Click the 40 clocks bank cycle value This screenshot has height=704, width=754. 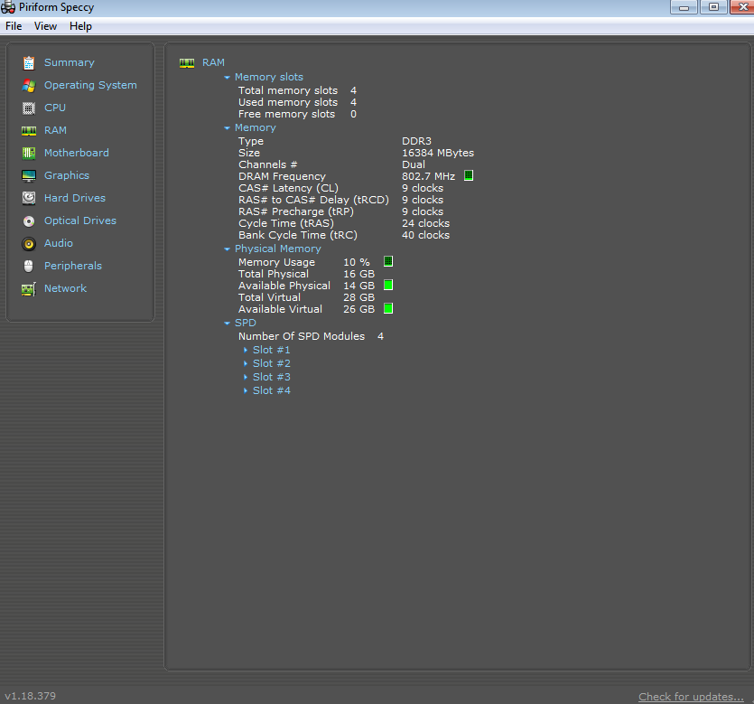pyautogui.click(x=425, y=235)
